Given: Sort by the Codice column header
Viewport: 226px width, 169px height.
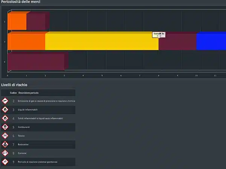Looking at the screenshot, I should (13, 93).
